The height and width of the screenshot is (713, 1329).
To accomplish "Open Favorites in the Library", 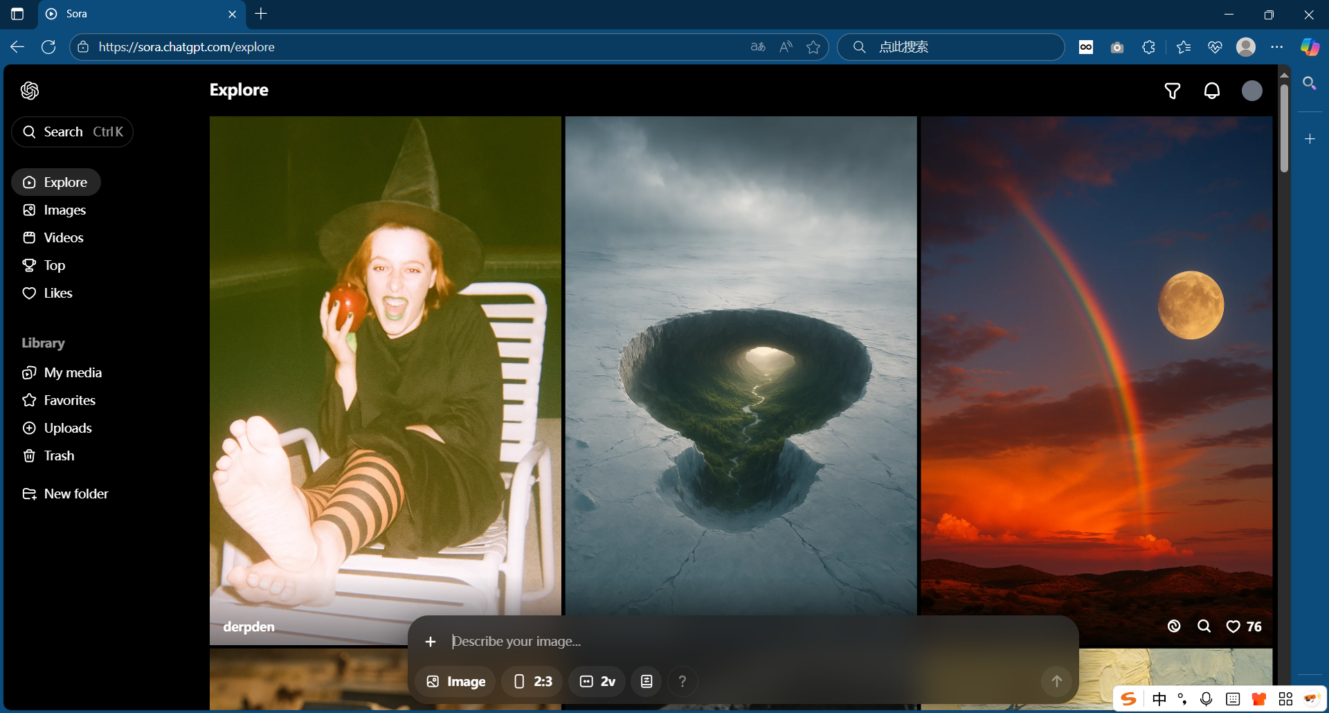I will 60,400.
